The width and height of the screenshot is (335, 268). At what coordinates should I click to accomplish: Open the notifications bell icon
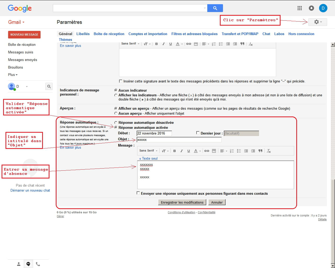pyautogui.click(x=311, y=8)
